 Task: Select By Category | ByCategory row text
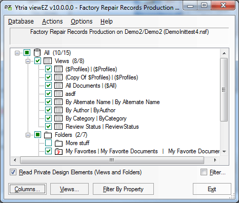(x=96, y=118)
